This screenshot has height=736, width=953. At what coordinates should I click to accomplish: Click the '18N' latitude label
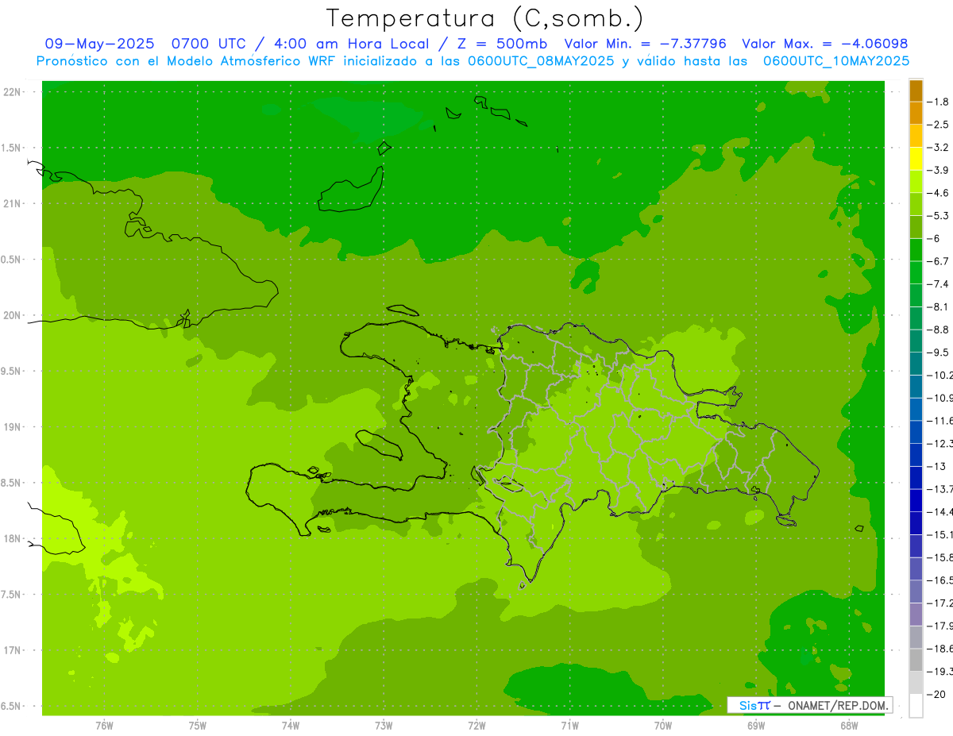pyautogui.click(x=13, y=538)
